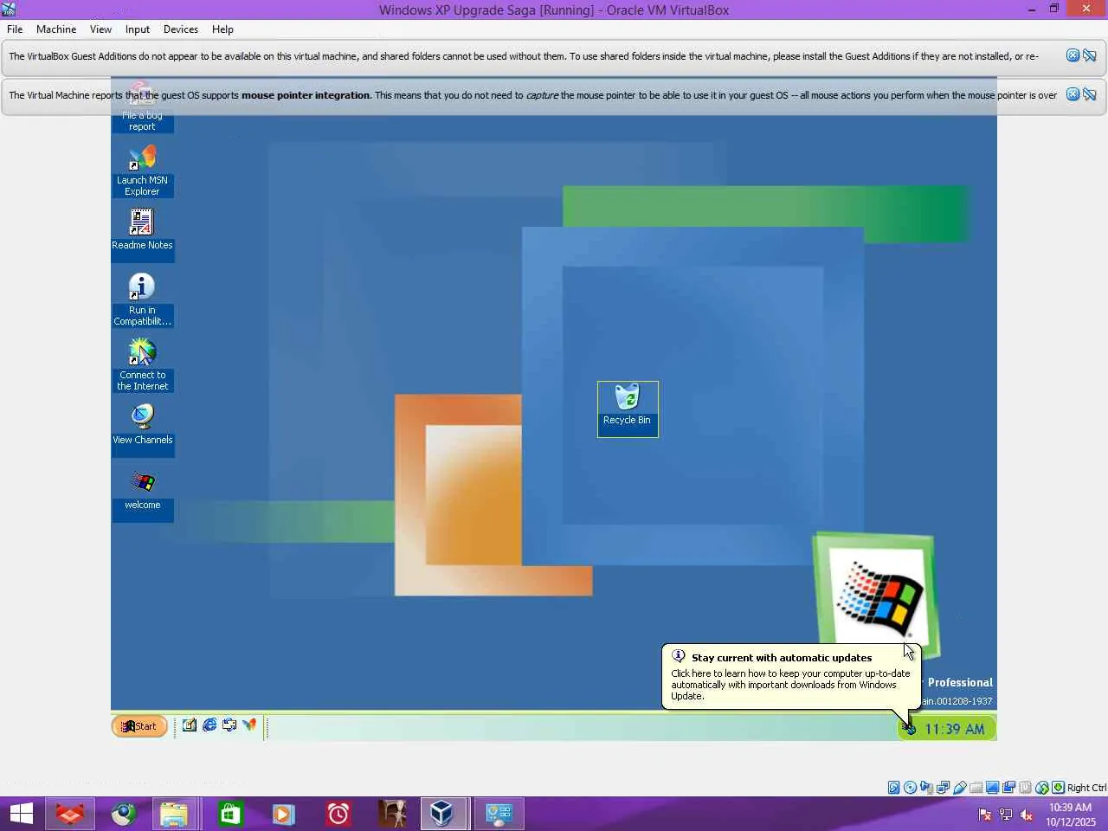Click the USB devices status icon
Viewport: 1108px width, 831px height.
[960, 788]
